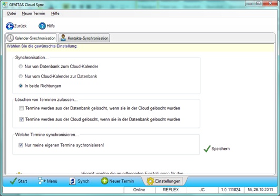This screenshot has height=196, width=280.
Task: Uncheck deleting Termine from the Cloud checkbox
Action: 22,119
